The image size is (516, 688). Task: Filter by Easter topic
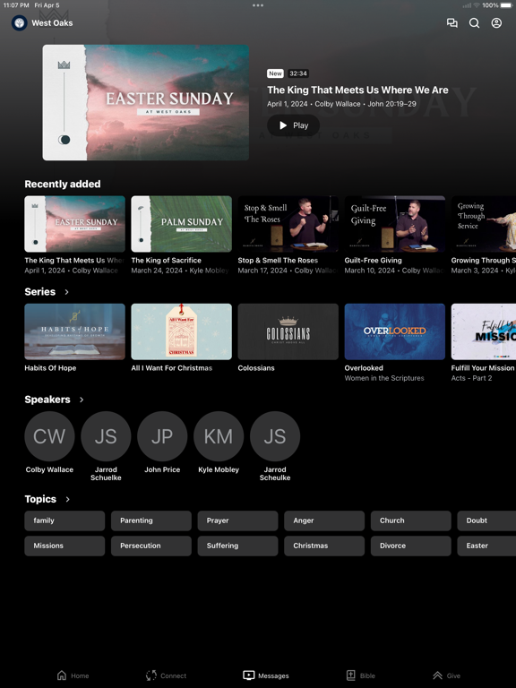tap(486, 546)
